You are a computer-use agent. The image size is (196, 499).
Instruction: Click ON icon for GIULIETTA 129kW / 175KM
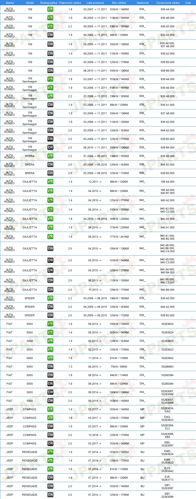click(50, 290)
